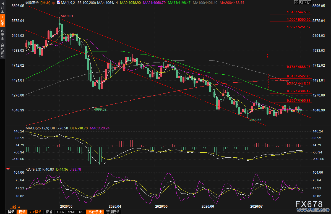Select the VIP指标 tab

35,212
